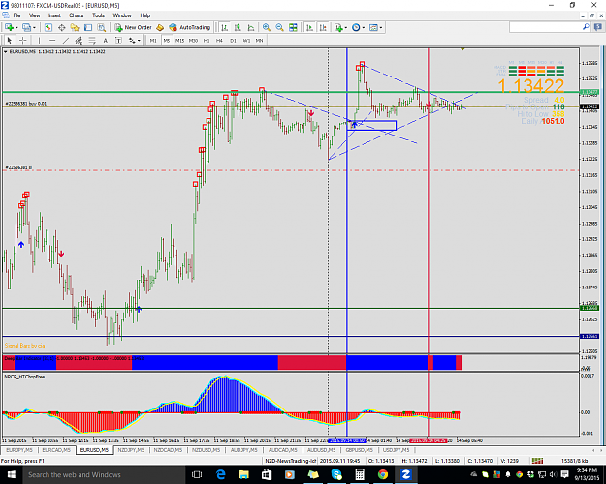Switch chart to M15 timeframe
This screenshot has width=606, height=484.
pos(179,40)
